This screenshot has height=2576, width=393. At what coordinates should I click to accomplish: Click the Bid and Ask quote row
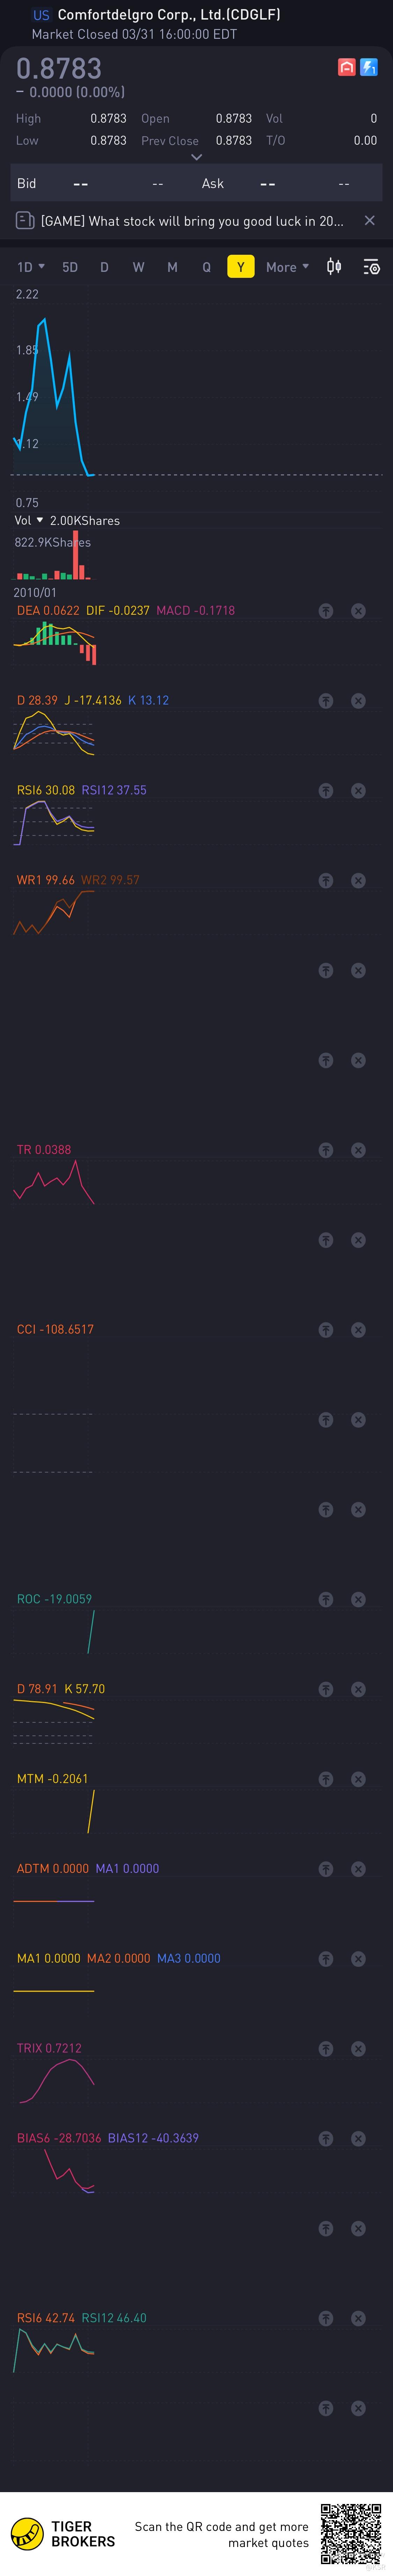point(196,184)
